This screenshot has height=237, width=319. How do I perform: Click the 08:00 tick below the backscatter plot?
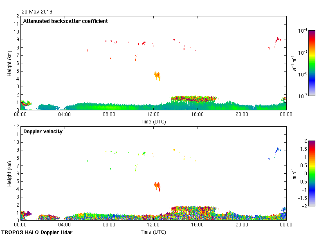point(109,114)
